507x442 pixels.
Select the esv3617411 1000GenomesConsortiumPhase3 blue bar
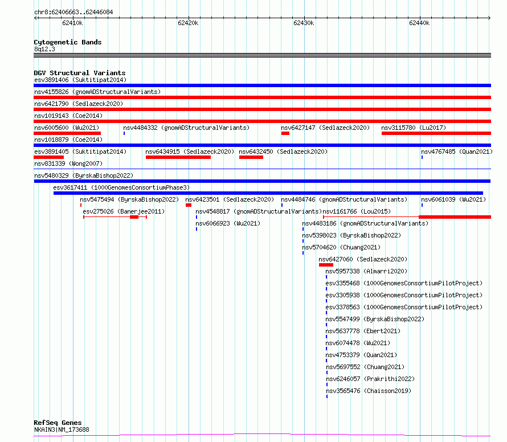click(268, 193)
